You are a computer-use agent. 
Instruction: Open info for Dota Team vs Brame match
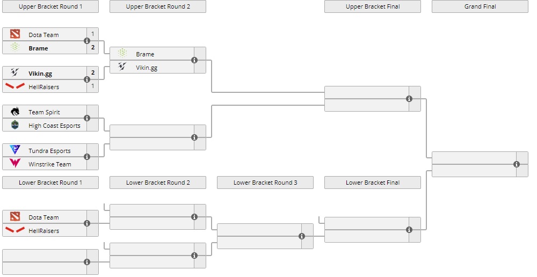[x=87, y=41]
